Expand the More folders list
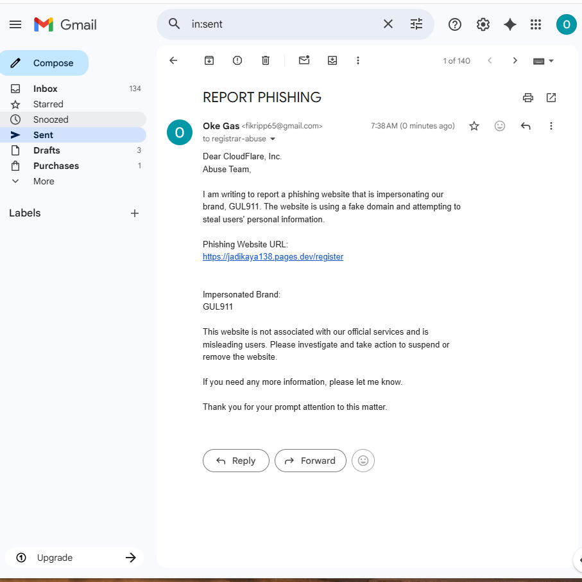This screenshot has width=582, height=582. tap(73, 181)
